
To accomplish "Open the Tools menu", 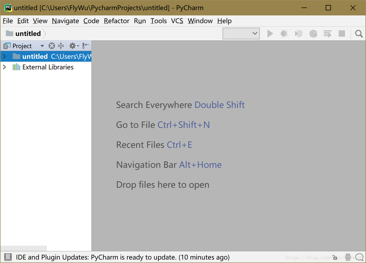I will (x=159, y=21).
